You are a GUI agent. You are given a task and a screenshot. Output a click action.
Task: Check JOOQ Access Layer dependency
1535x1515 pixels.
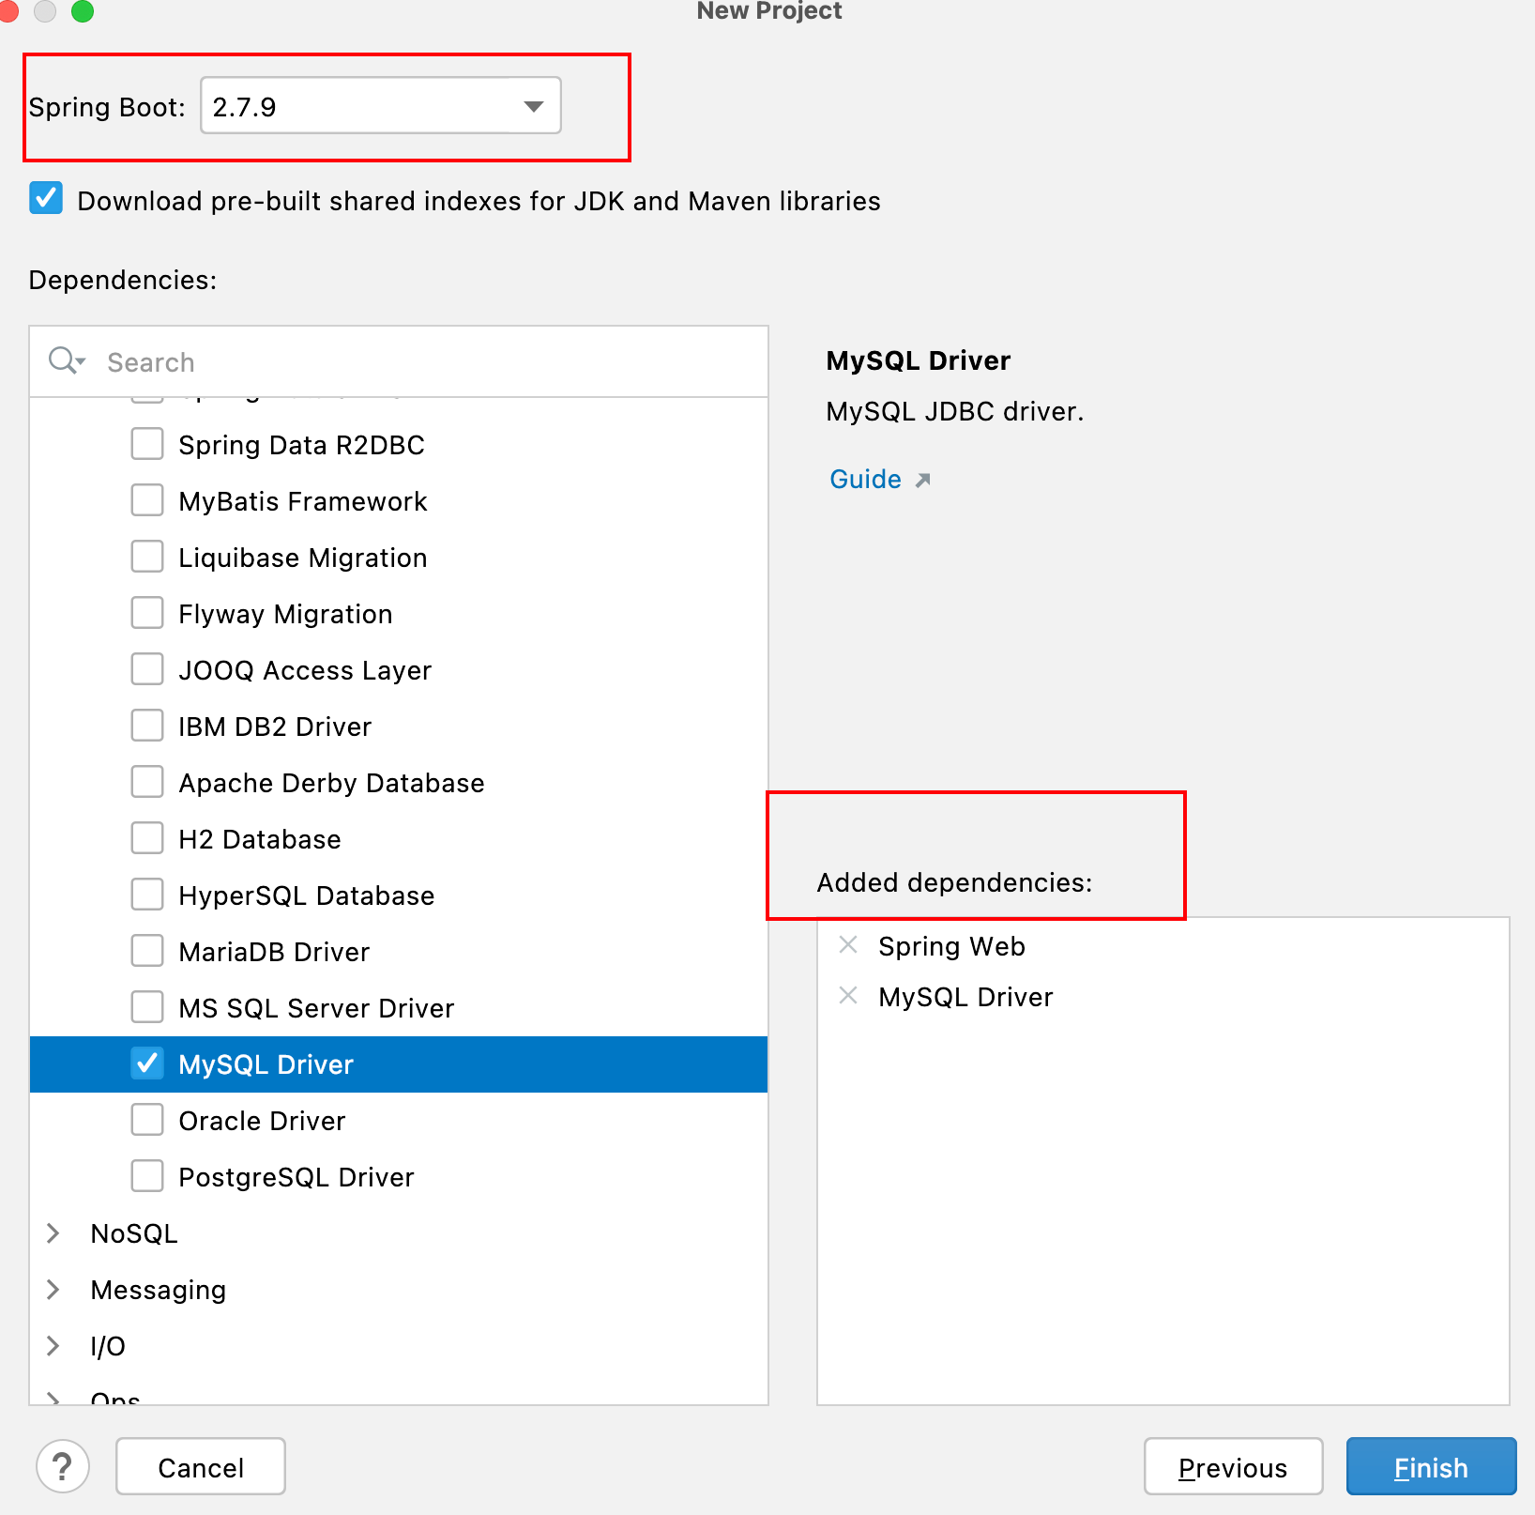click(147, 669)
